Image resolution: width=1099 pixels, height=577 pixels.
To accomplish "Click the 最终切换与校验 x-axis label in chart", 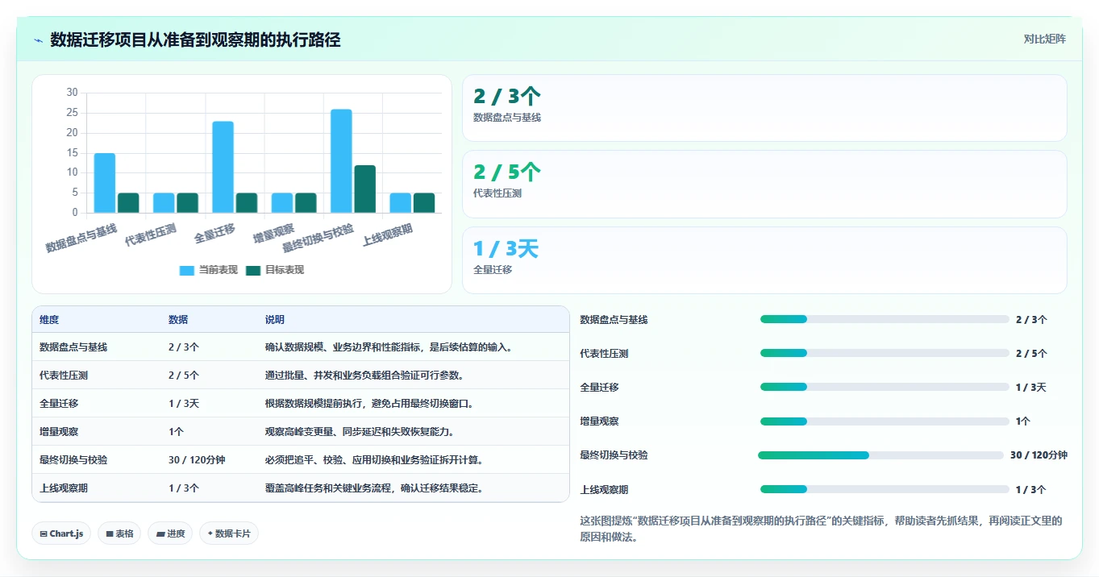I will click(318, 239).
